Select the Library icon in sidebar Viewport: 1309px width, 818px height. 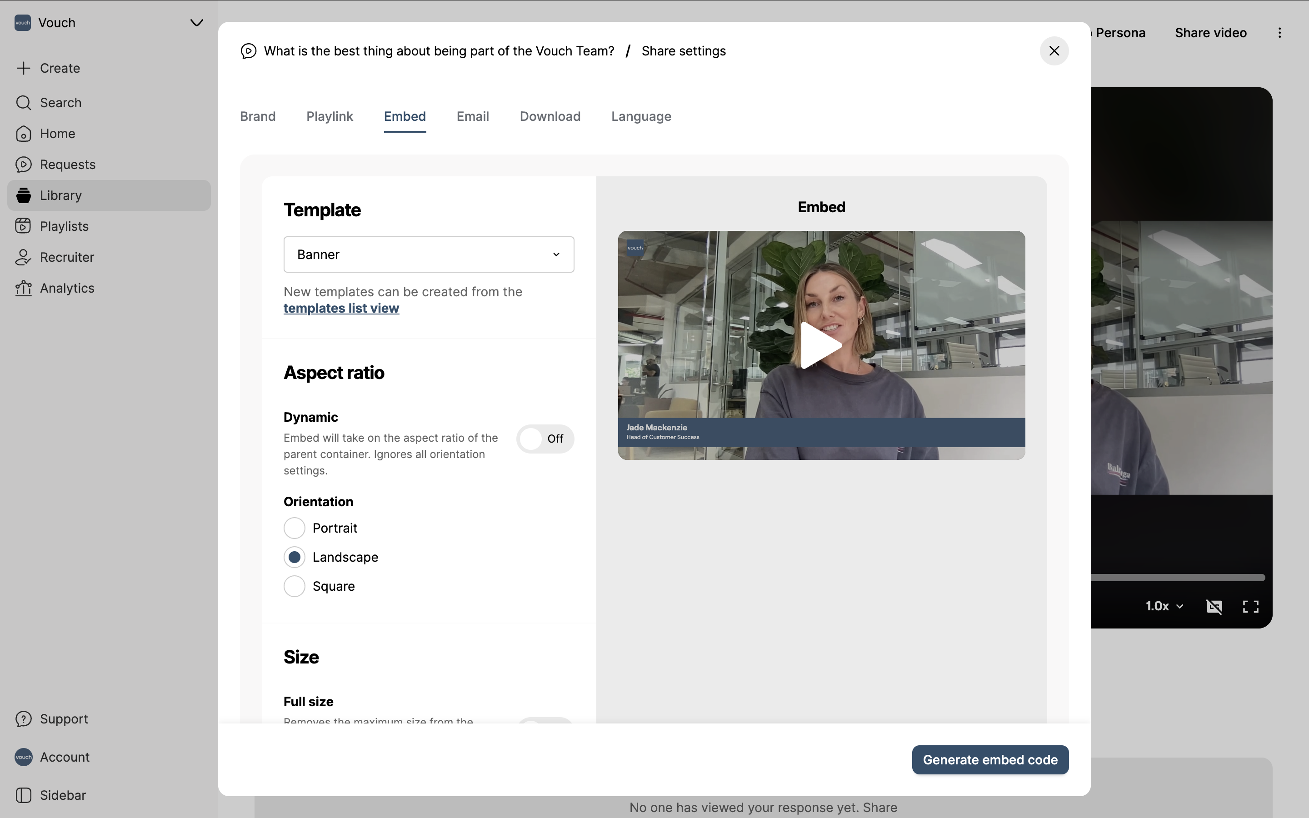click(x=23, y=195)
